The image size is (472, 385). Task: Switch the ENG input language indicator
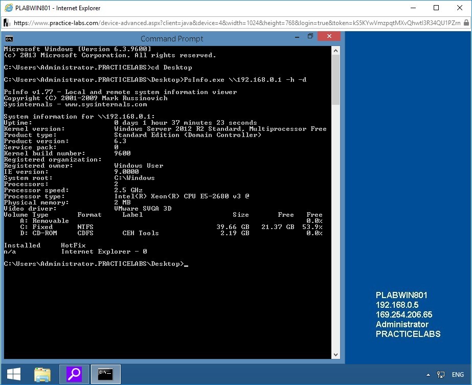tap(457, 374)
